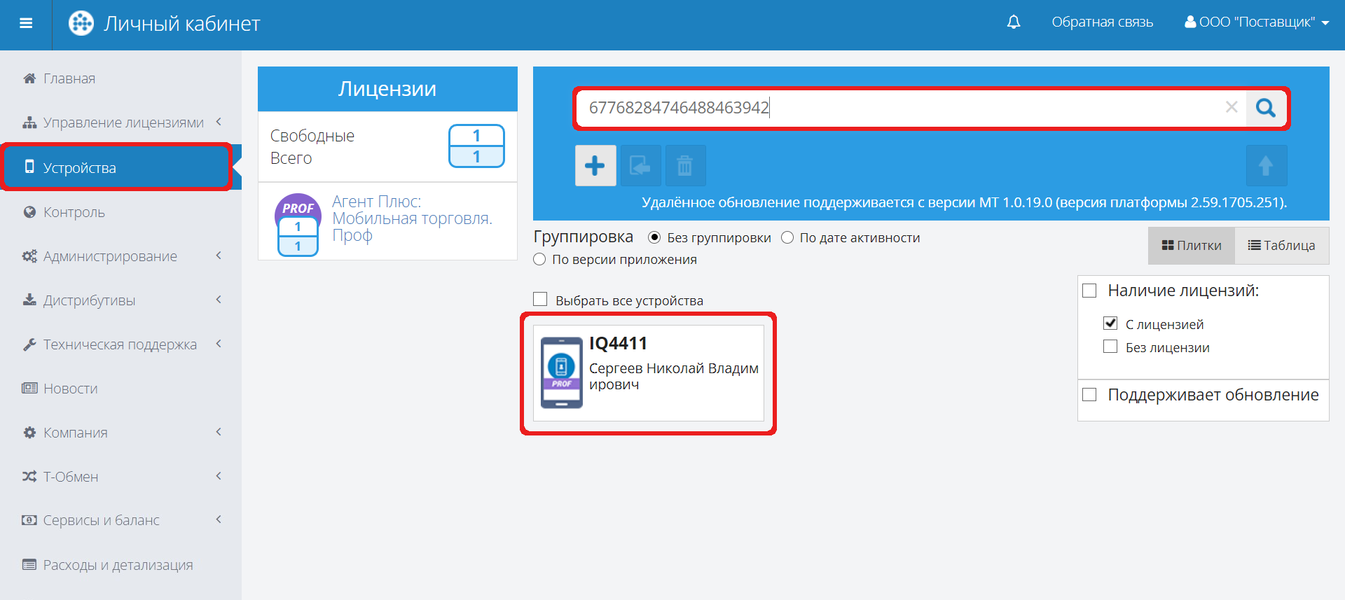The height and width of the screenshot is (600, 1345).
Task: Open the notifications bell
Action: tap(1013, 22)
